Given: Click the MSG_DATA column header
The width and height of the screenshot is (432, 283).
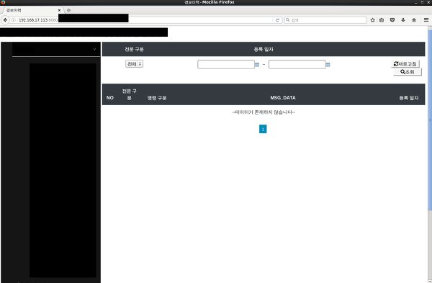Looking at the screenshot, I should (283, 98).
